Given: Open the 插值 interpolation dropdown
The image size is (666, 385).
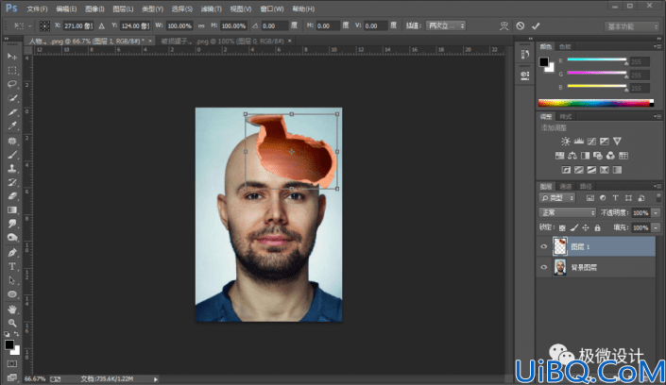Looking at the screenshot, I should 446,25.
